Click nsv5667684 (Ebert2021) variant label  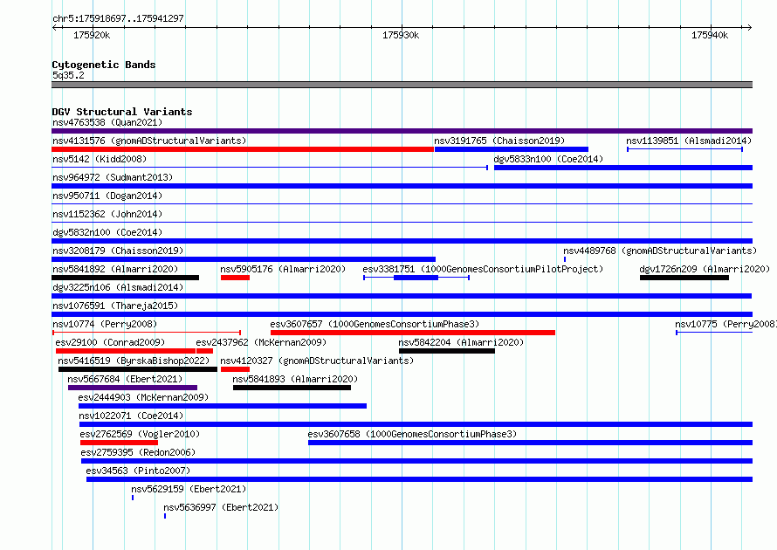[x=125, y=379]
